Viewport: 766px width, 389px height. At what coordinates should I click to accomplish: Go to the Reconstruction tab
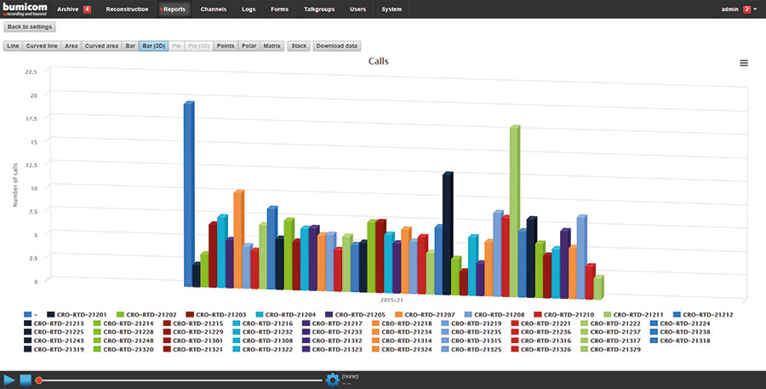click(x=127, y=9)
